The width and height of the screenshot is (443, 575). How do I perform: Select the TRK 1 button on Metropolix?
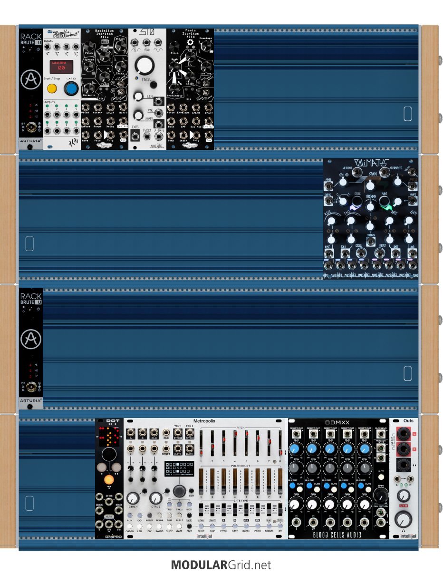pos(169,504)
